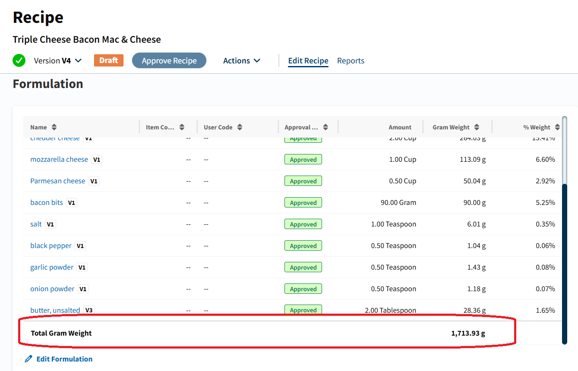Click the 1,713.93 g total value
Image resolution: width=578 pixels, height=371 pixels.
coord(468,333)
